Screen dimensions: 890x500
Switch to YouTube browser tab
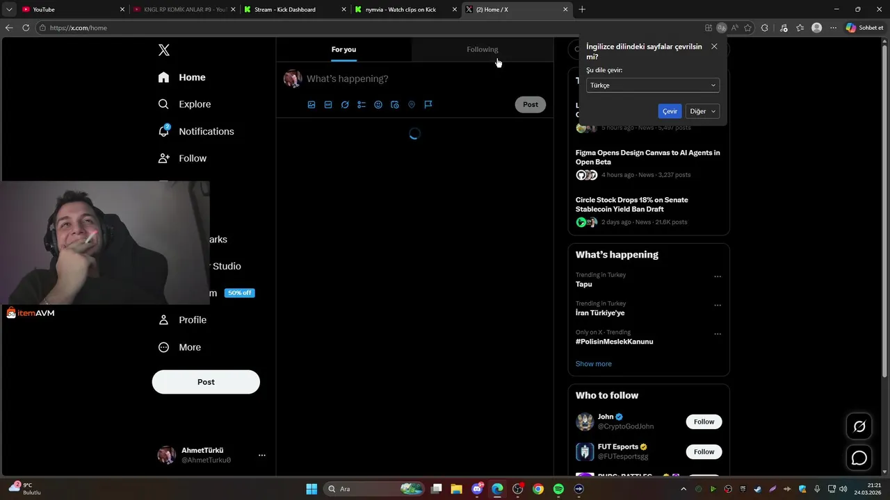coord(73,10)
